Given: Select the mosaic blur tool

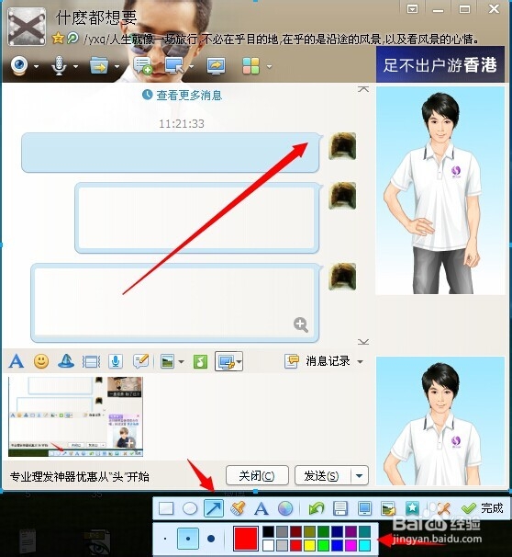Looking at the screenshot, I should point(285,508).
